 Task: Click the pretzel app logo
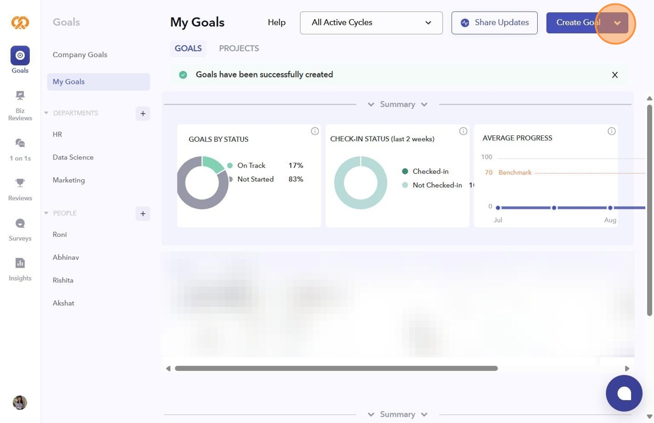[x=20, y=22]
